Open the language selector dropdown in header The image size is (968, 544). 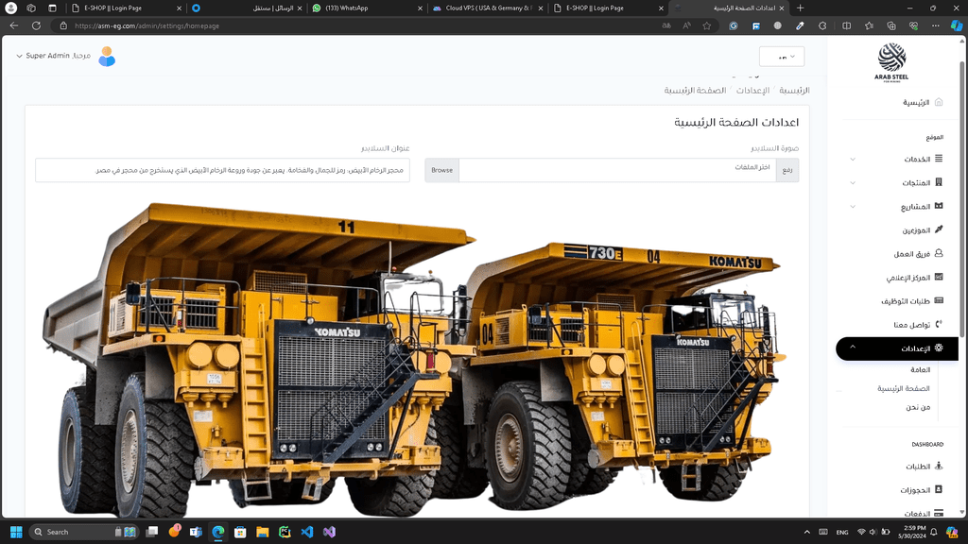point(782,57)
